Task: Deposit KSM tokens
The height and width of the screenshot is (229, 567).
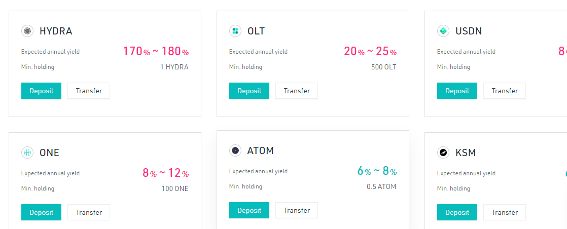Action: point(457,212)
